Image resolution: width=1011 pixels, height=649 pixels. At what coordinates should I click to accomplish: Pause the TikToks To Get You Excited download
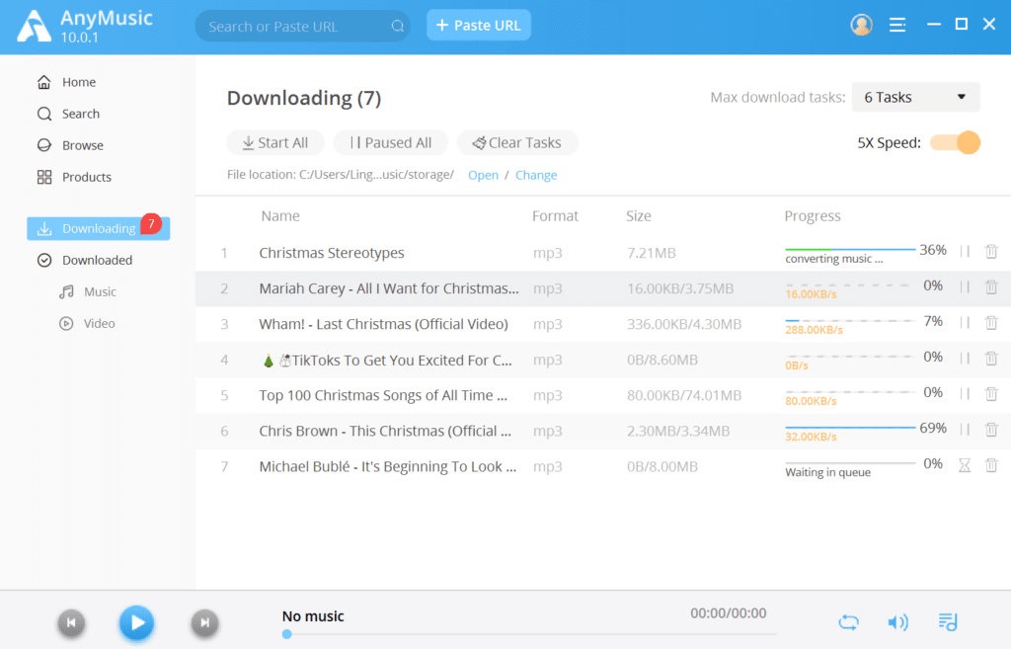coord(965,358)
